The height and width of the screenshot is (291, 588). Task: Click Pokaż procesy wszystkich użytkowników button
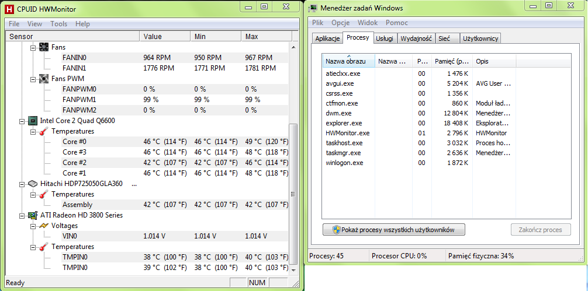point(394,230)
